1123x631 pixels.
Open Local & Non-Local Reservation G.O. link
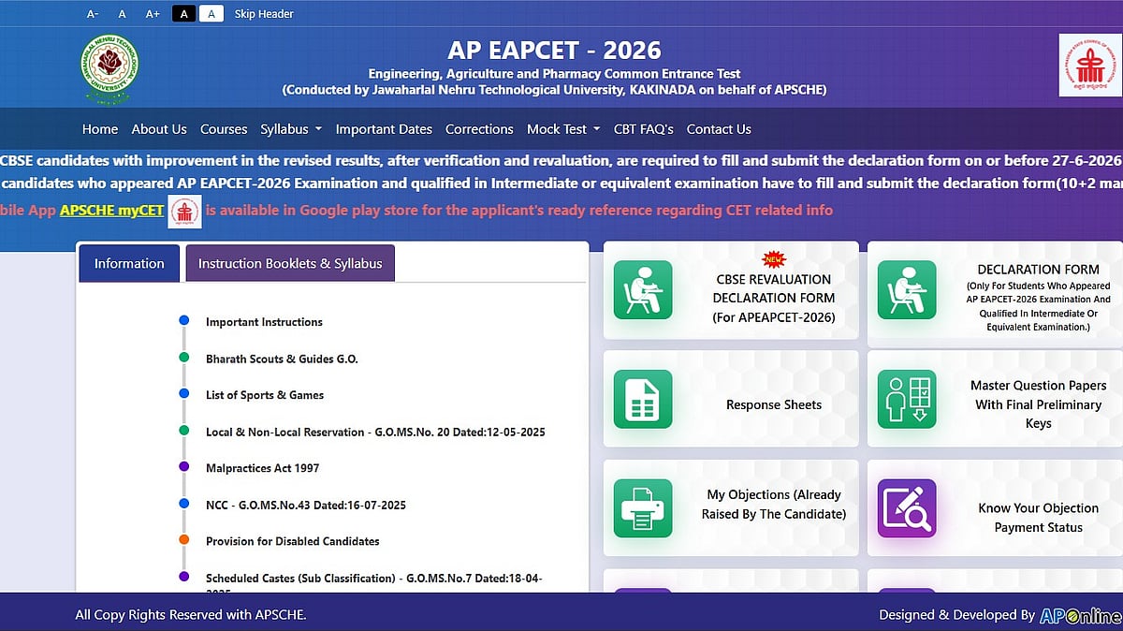click(x=375, y=433)
